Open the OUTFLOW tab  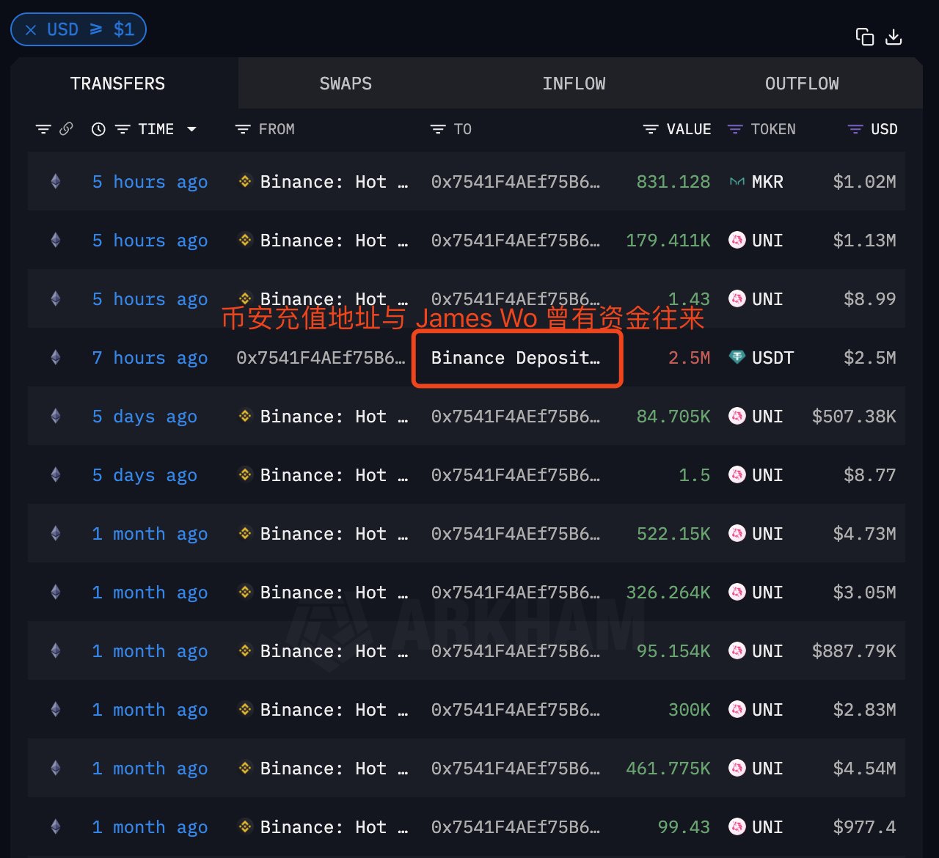[x=802, y=84]
